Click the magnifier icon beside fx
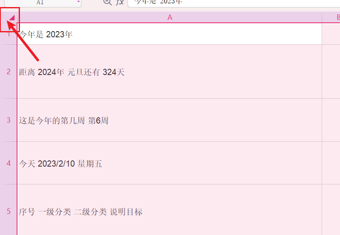The width and height of the screenshot is (340, 235). tap(107, 2)
